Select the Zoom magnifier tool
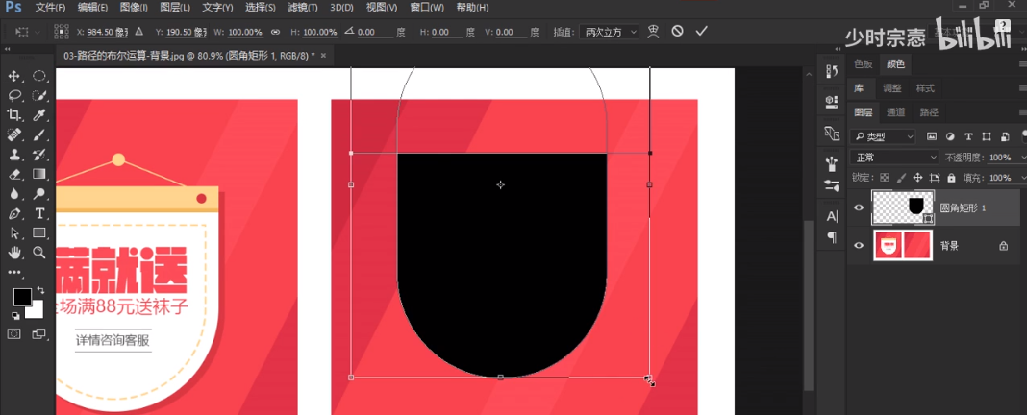 coord(39,252)
